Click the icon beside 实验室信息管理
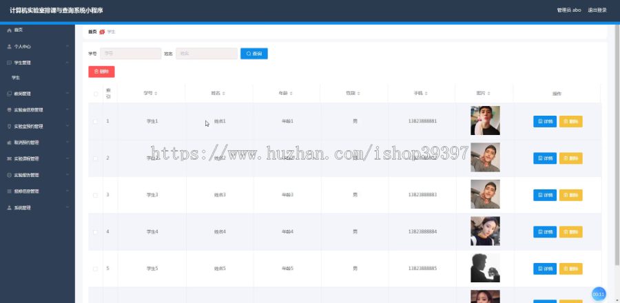The height and width of the screenshot is (303, 620). (9, 109)
